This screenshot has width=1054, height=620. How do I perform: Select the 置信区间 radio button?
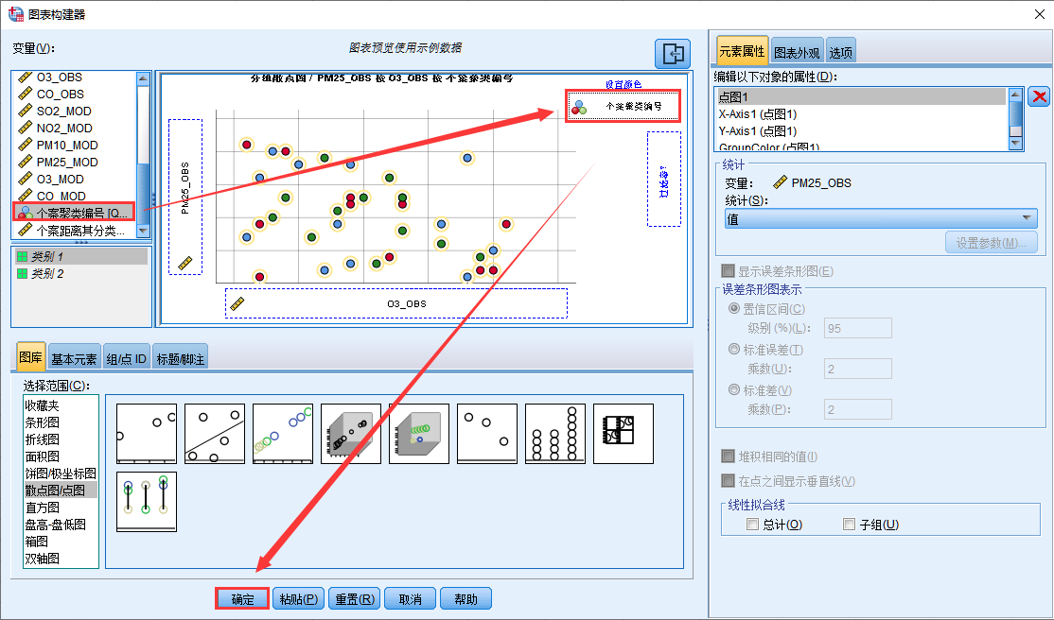(x=734, y=309)
